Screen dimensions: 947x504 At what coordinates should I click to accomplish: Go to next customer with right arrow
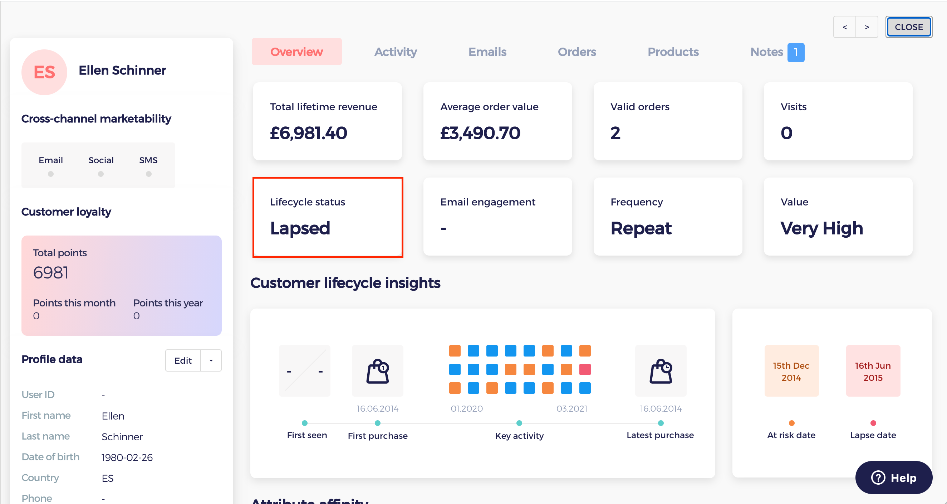pyautogui.click(x=867, y=27)
